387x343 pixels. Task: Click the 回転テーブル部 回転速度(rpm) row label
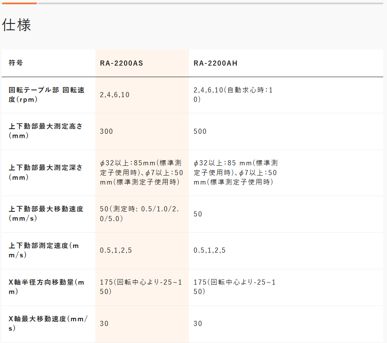pos(46,95)
